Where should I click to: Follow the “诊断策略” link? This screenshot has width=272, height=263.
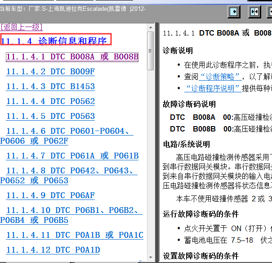point(220,77)
